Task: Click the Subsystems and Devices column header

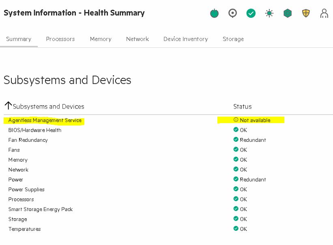Action: coord(48,107)
